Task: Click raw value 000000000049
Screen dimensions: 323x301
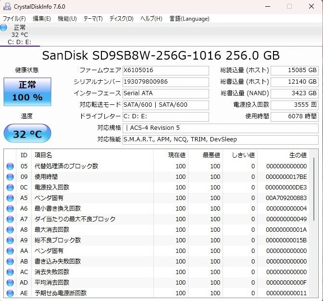Action: 286,219
